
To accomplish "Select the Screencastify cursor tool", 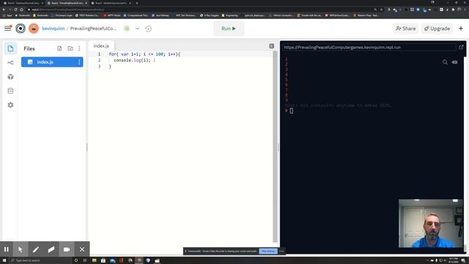I will (21, 249).
